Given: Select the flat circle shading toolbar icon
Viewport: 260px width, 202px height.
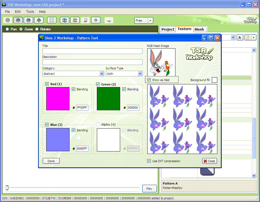Looking at the screenshot, I should [8, 20].
